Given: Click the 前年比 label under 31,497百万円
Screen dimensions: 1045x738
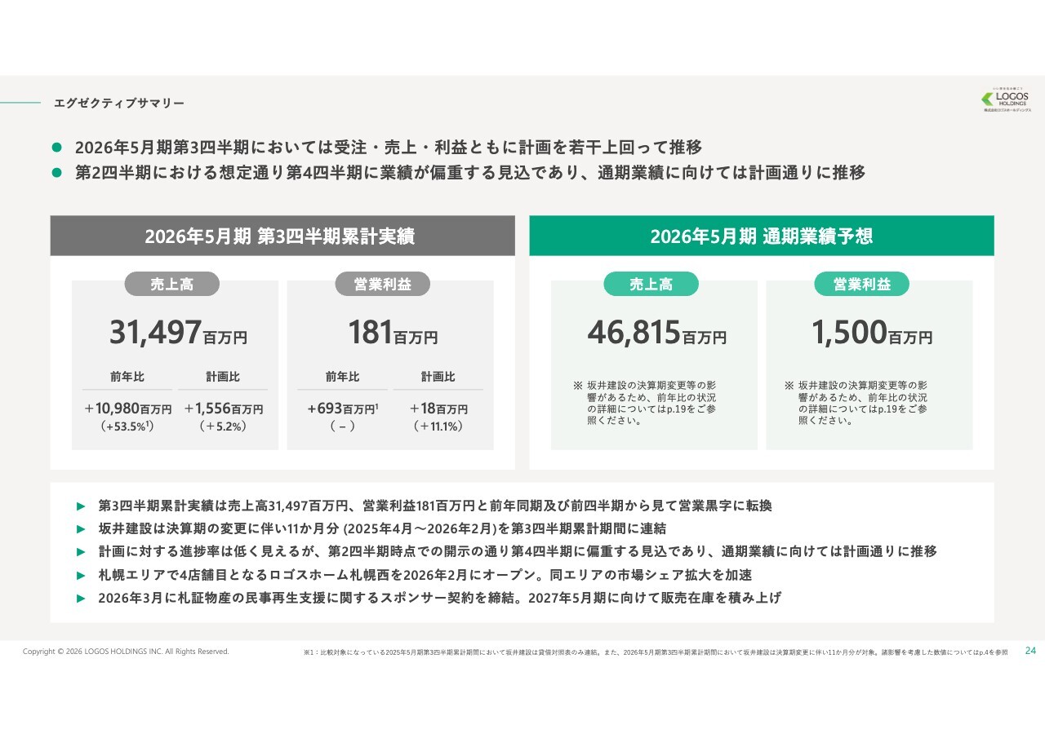Looking at the screenshot, I should coord(127,377).
